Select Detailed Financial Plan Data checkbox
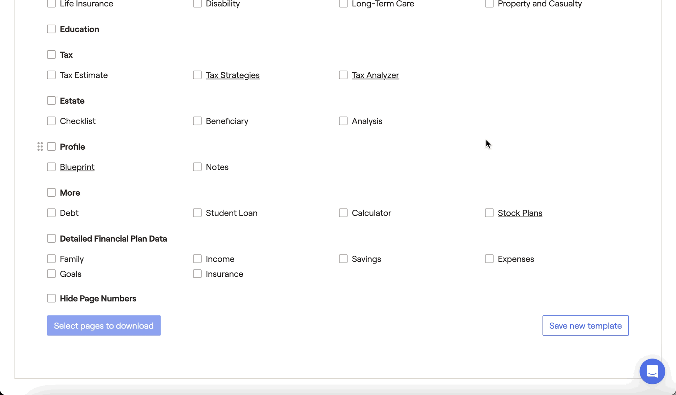The height and width of the screenshot is (395, 676). click(51, 239)
